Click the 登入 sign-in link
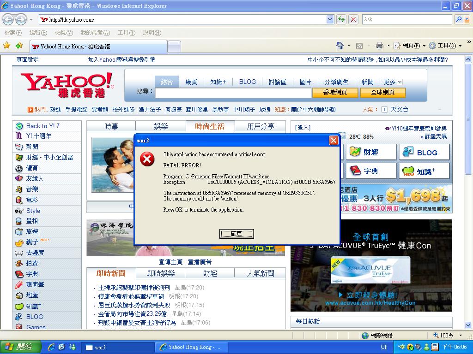 coord(303,128)
